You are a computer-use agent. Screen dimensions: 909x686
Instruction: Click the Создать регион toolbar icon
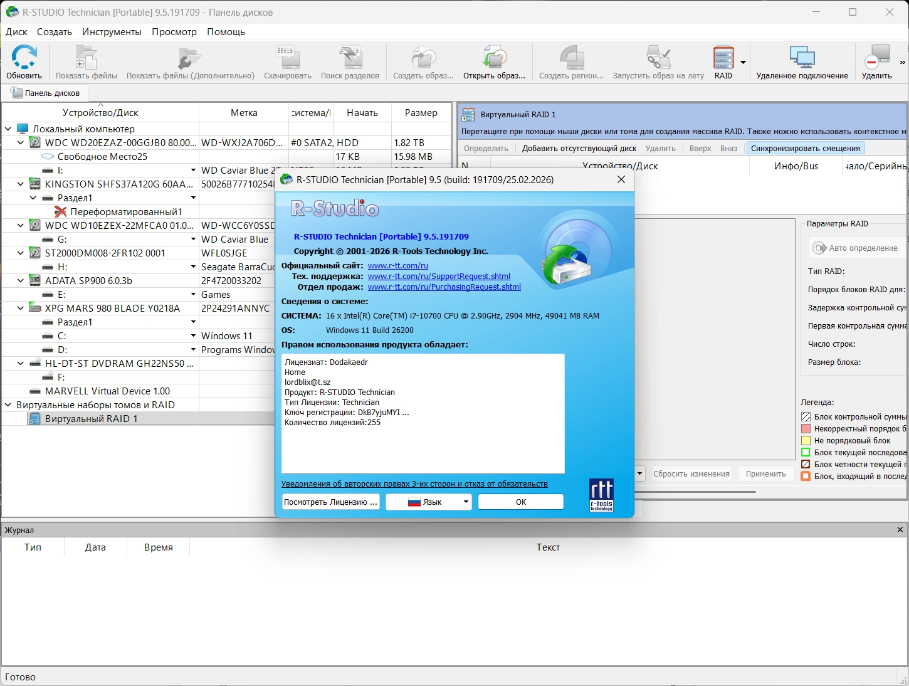pyautogui.click(x=571, y=57)
